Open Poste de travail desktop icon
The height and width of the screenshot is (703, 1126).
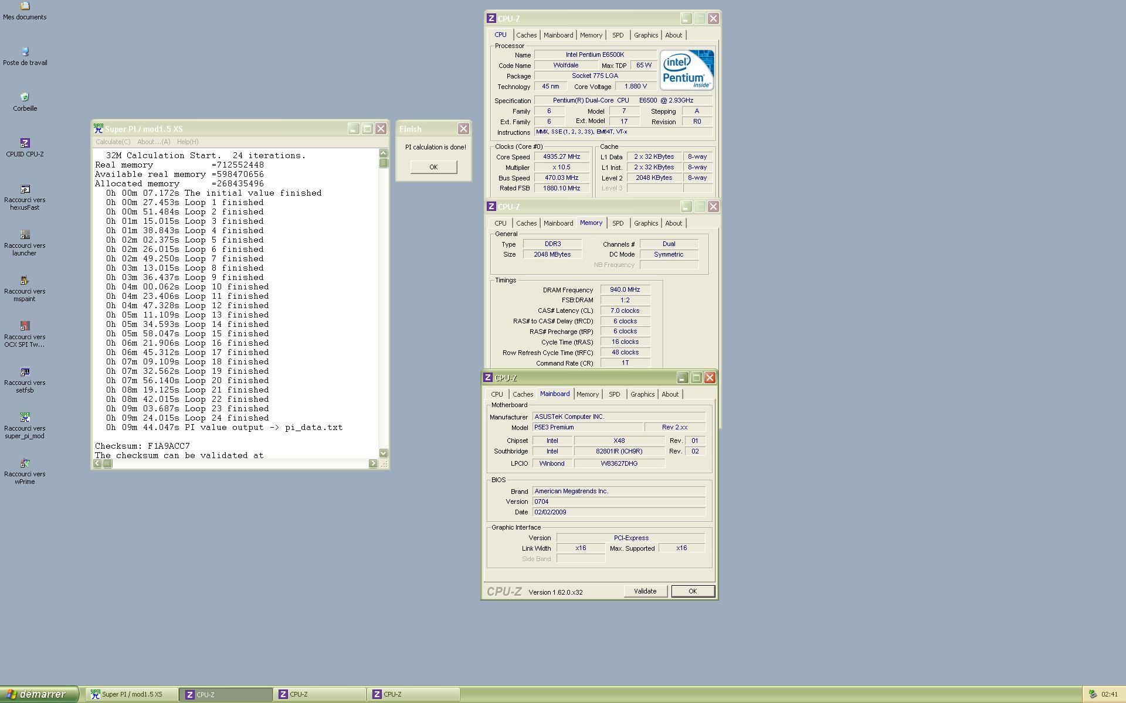tap(25, 52)
